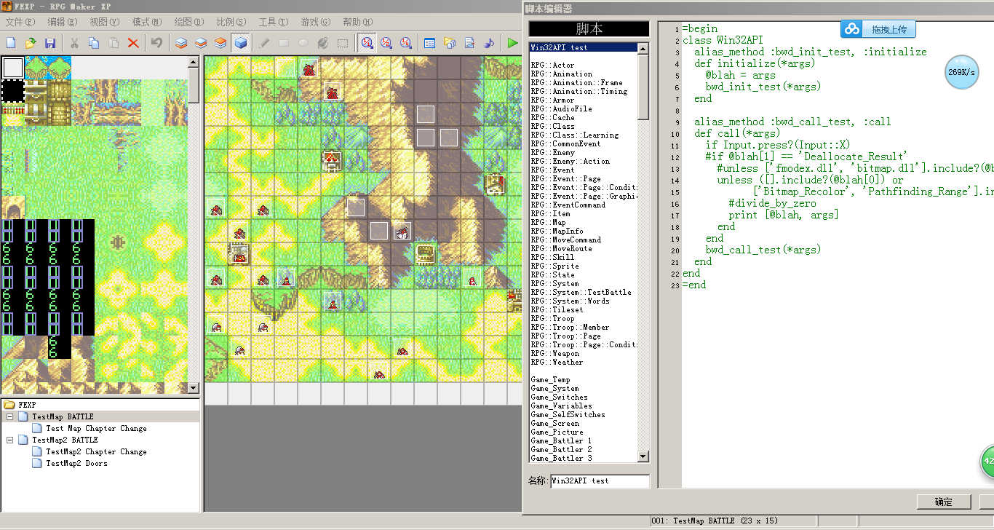Viewport: 994px width, 530px height.
Task: Click the tileset palette vertical scrollbar thumb
Action: point(194,84)
